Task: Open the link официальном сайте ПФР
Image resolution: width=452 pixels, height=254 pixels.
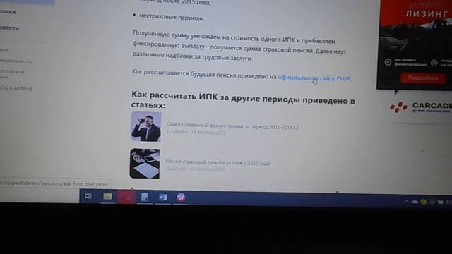Action: coord(314,78)
